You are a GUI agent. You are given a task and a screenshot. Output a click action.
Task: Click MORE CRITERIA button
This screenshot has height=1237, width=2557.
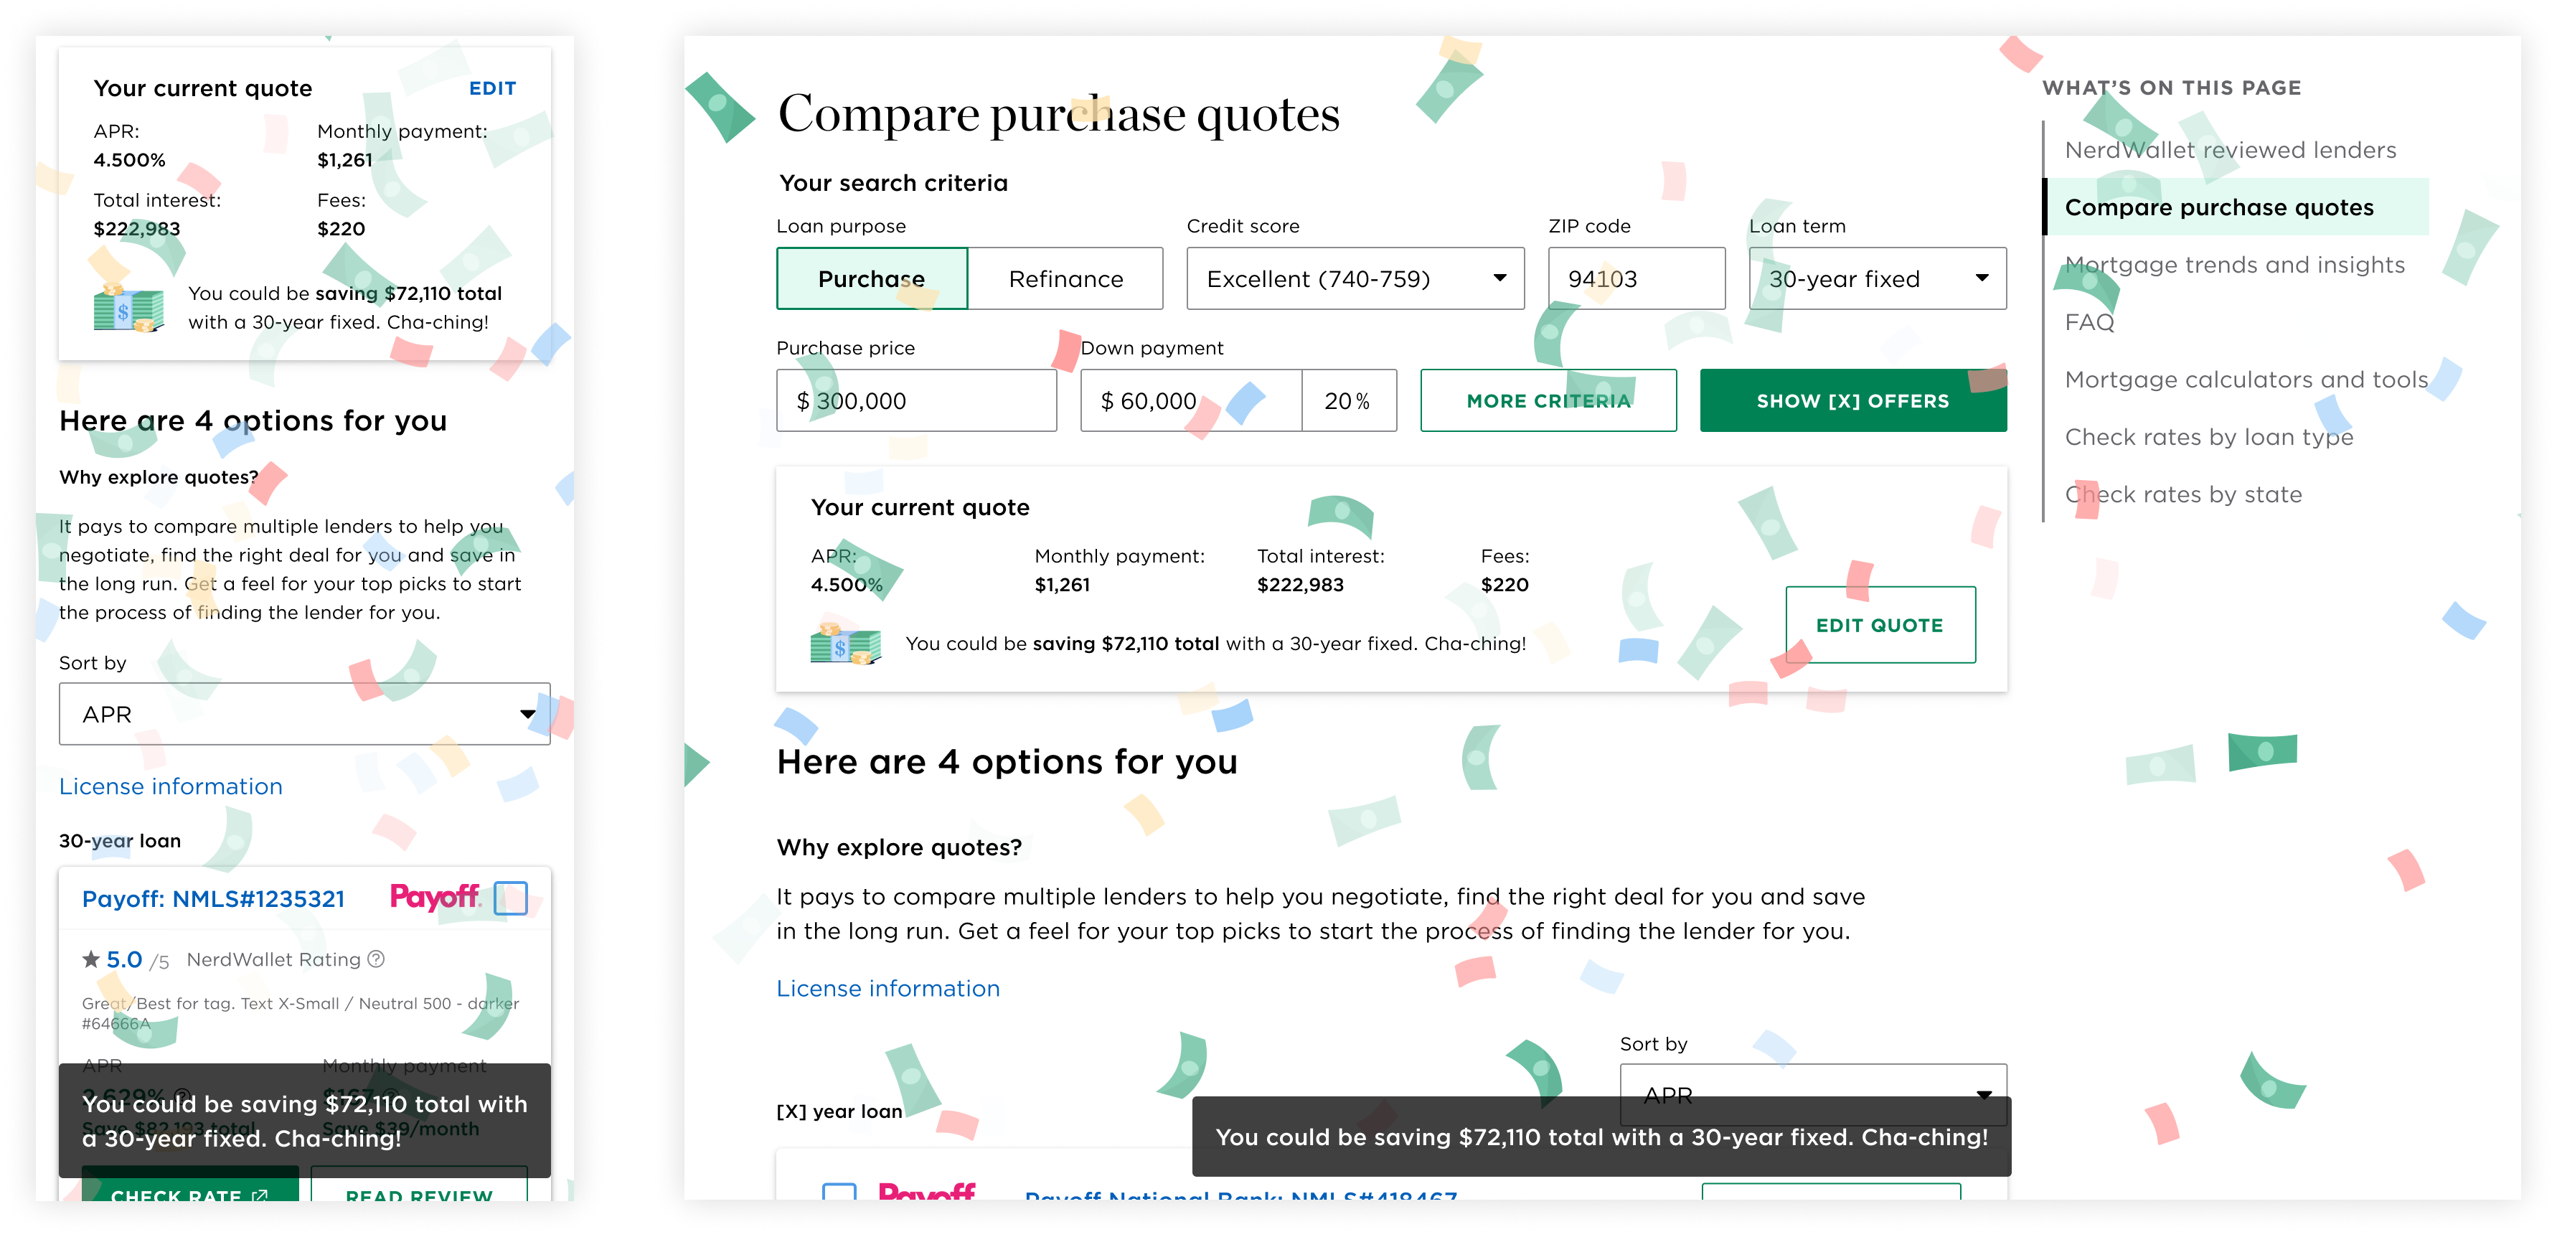[x=1548, y=401]
